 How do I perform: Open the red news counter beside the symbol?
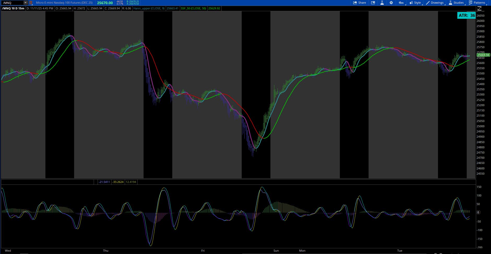pos(31,3)
